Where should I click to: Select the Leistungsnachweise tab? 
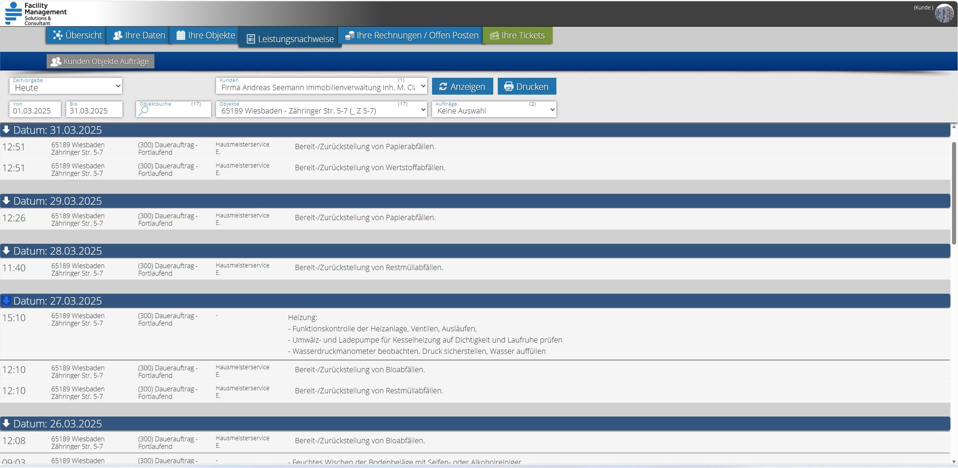290,38
